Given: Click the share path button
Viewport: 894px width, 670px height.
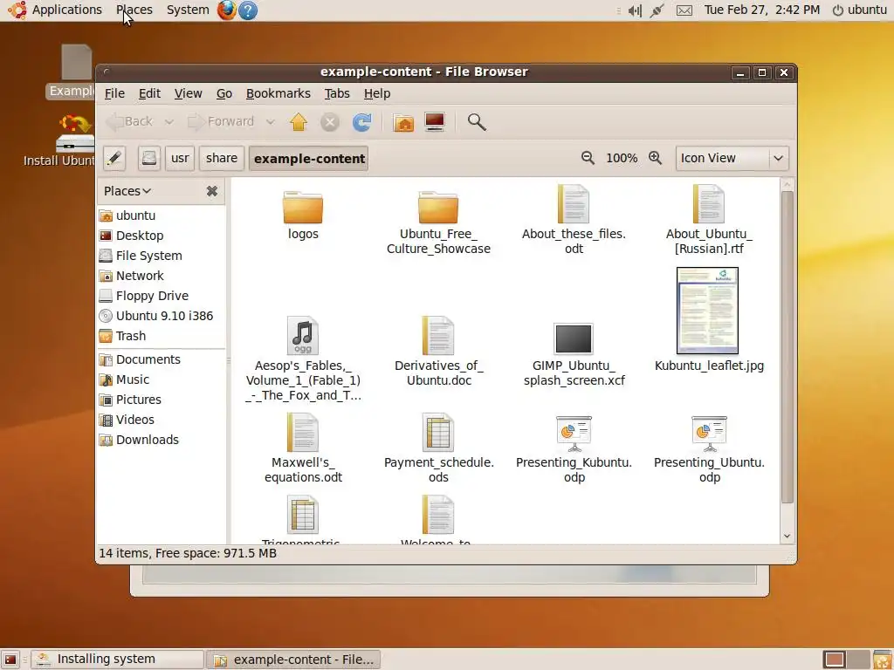Looking at the screenshot, I should click(221, 159).
